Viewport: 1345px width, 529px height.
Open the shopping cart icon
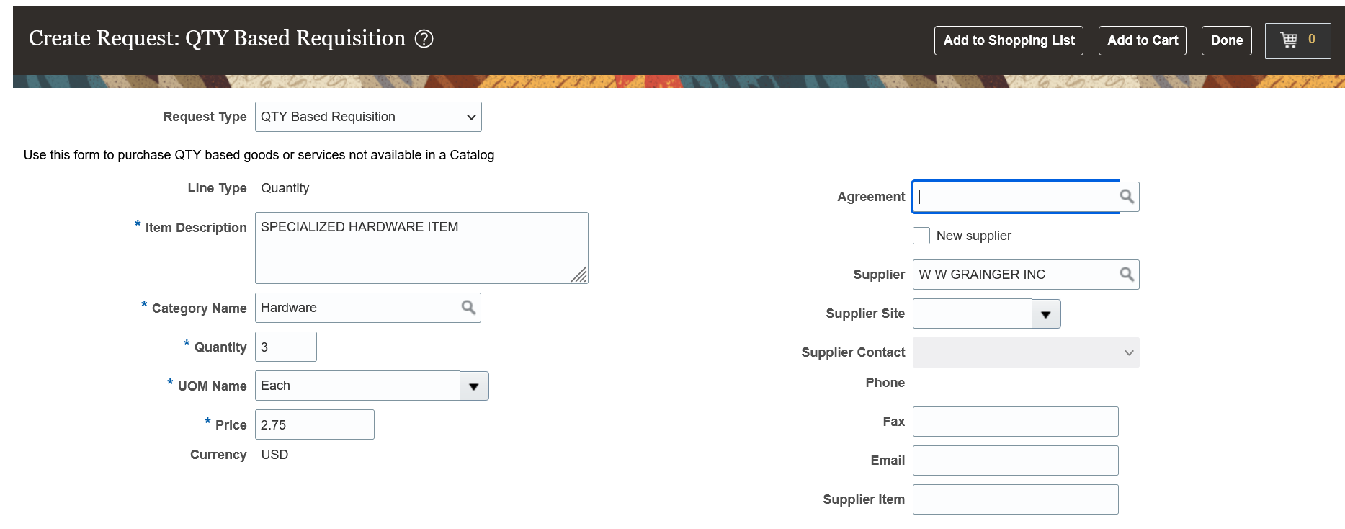[x=1289, y=40]
